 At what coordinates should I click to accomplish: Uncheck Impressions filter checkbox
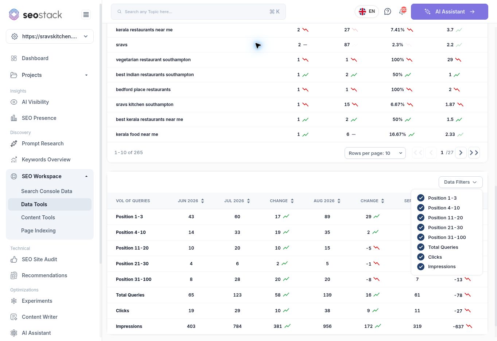(421, 267)
